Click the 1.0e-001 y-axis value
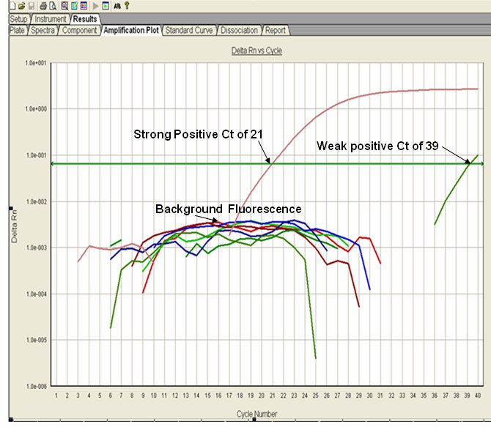 click(x=37, y=155)
